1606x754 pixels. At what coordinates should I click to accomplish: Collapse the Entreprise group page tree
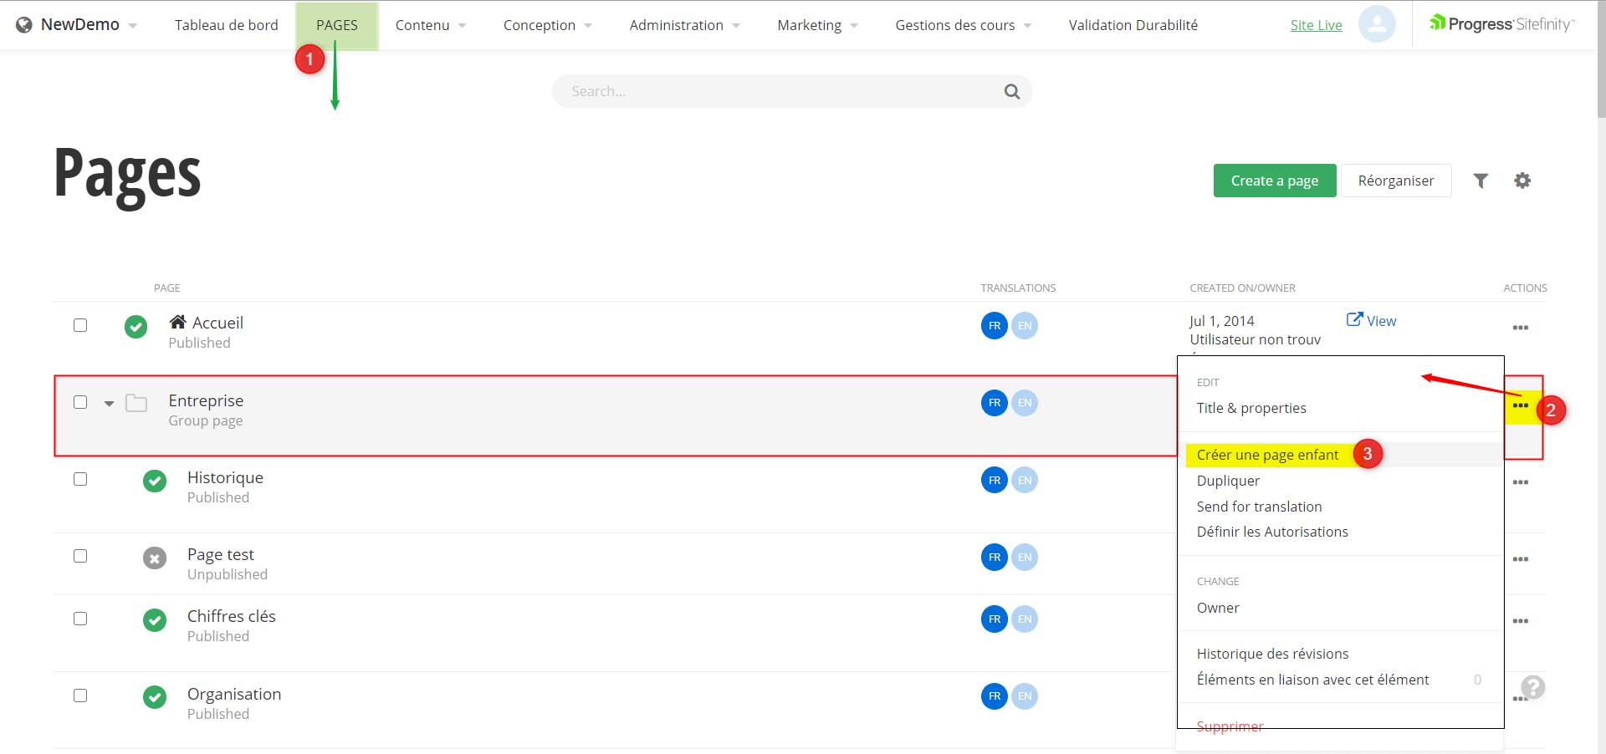point(109,404)
